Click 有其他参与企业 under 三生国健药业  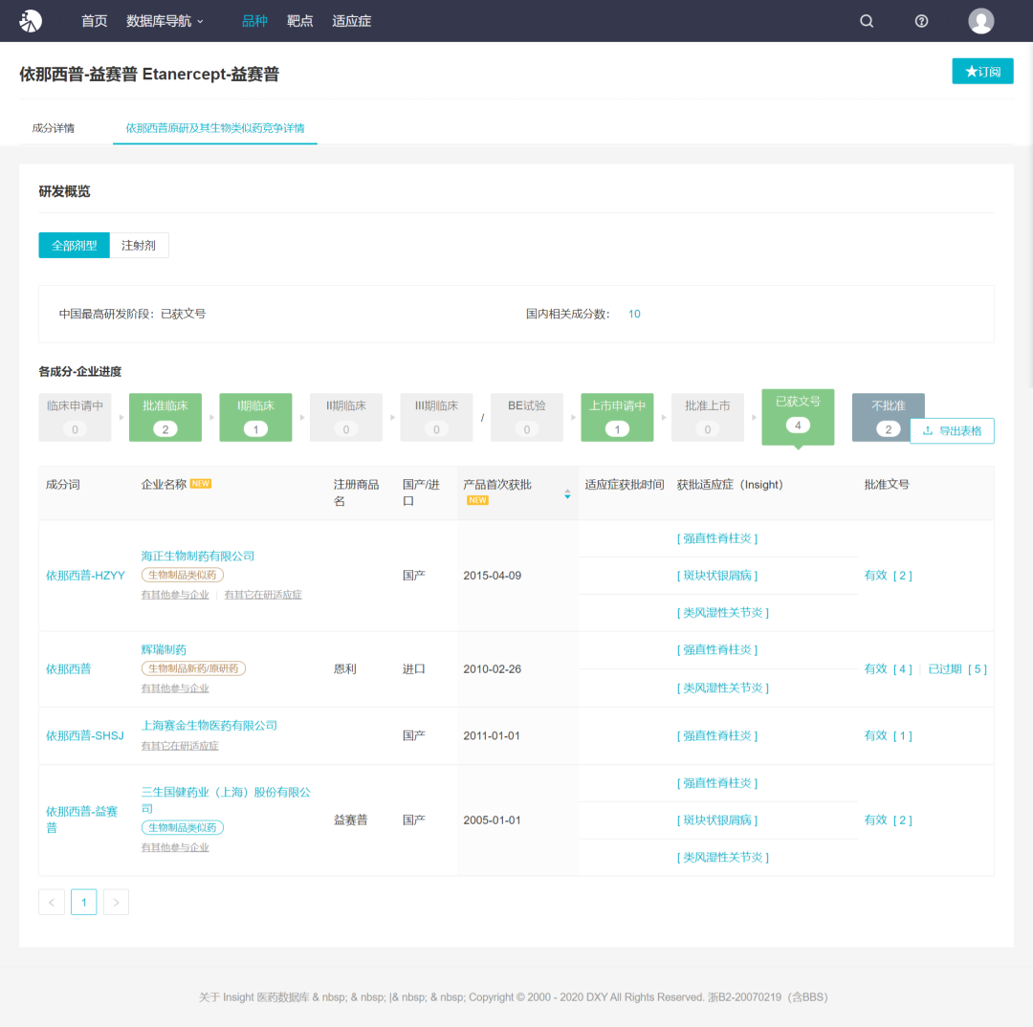[x=175, y=848]
